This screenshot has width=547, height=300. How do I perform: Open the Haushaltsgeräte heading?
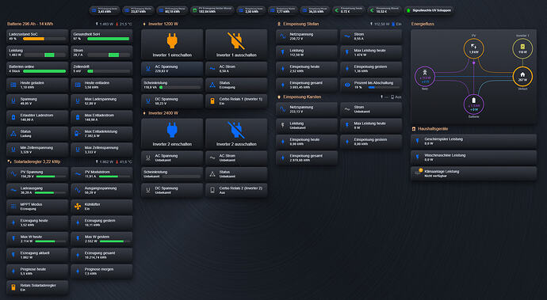coord(433,129)
